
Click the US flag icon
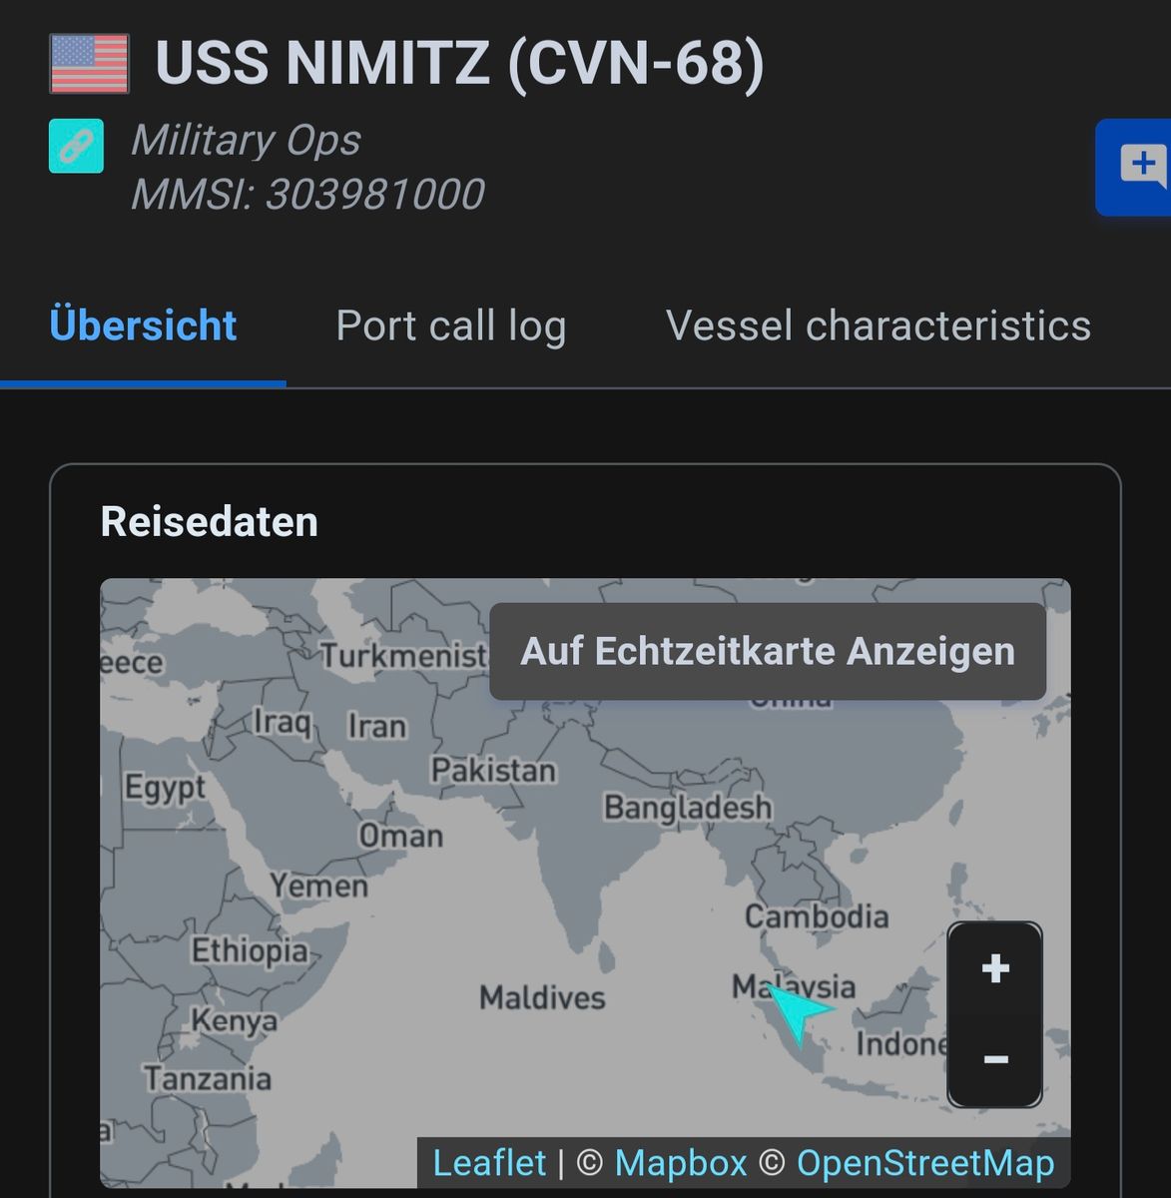[x=89, y=64]
